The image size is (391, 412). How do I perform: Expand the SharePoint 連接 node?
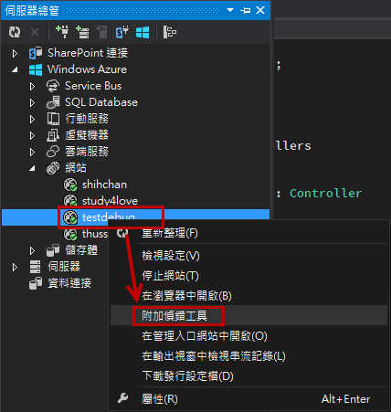pos(15,53)
